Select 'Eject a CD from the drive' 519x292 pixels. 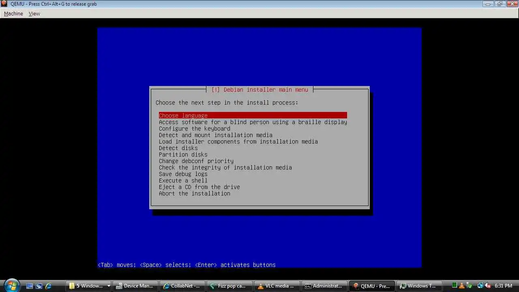click(x=199, y=187)
